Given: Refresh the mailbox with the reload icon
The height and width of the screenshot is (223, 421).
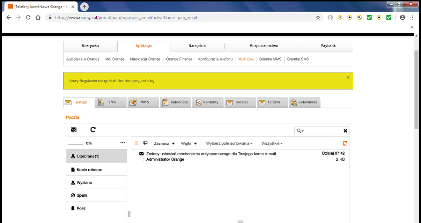Looking at the screenshot, I should pyautogui.click(x=93, y=130).
